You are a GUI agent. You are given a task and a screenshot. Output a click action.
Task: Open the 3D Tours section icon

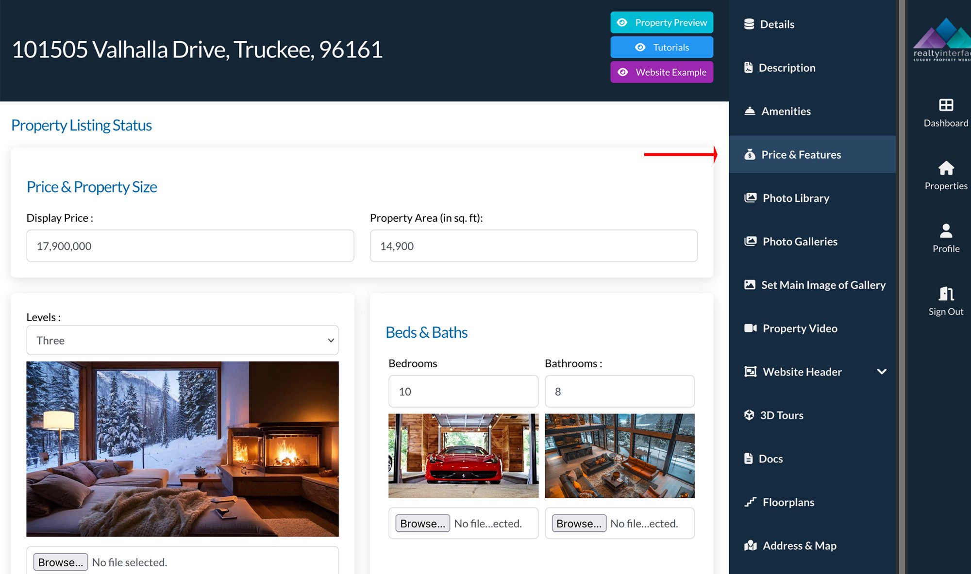(751, 415)
